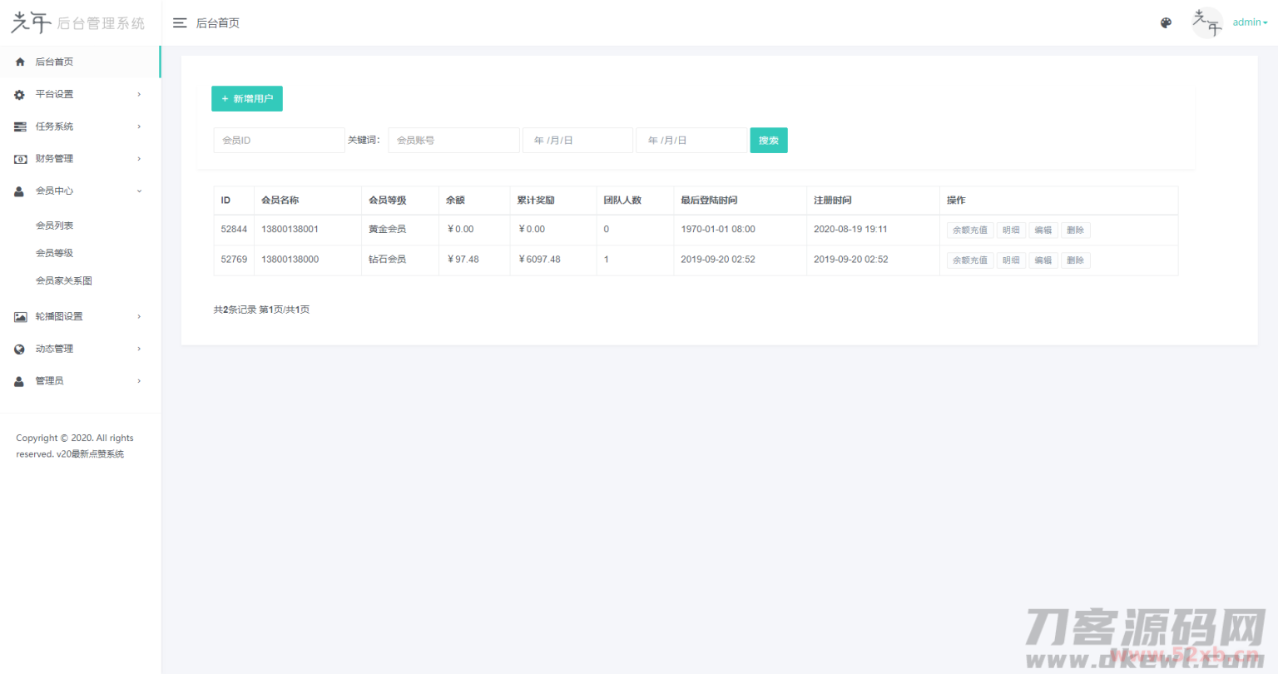Viewport: 1278px width, 674px height.
Task: Click the 搜索 search button
Action: [x=768, y=141]
